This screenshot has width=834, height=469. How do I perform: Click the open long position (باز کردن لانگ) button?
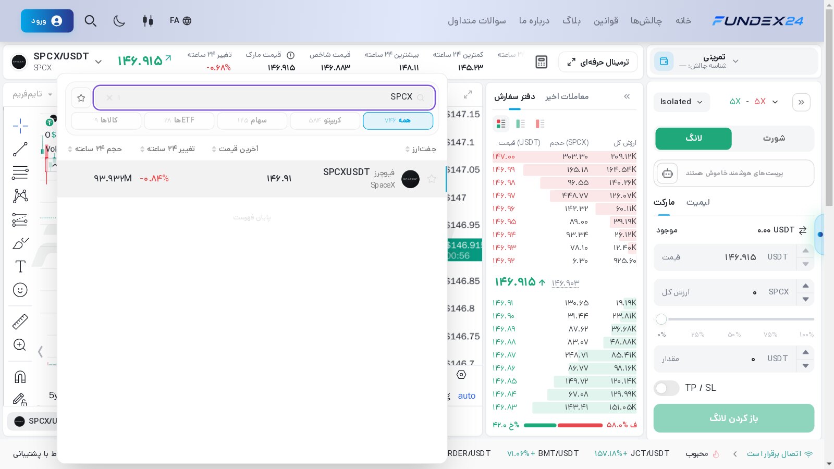[x=734, y=418]
